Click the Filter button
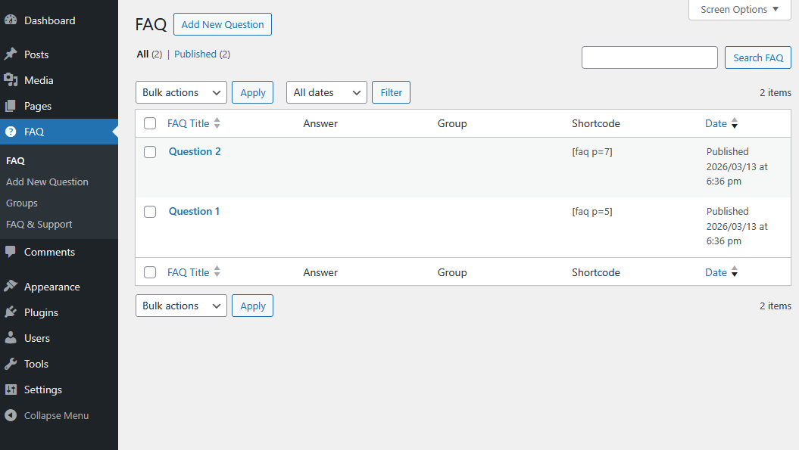The width and height of the screenshot is (799, 450). 391,92
